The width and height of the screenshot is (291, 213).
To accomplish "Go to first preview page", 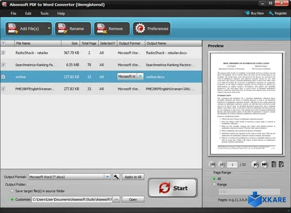I will click(x=212, y=164).
